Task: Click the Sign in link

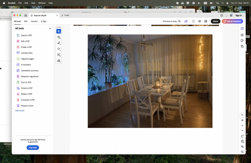Action: click(x=239, y=15)
